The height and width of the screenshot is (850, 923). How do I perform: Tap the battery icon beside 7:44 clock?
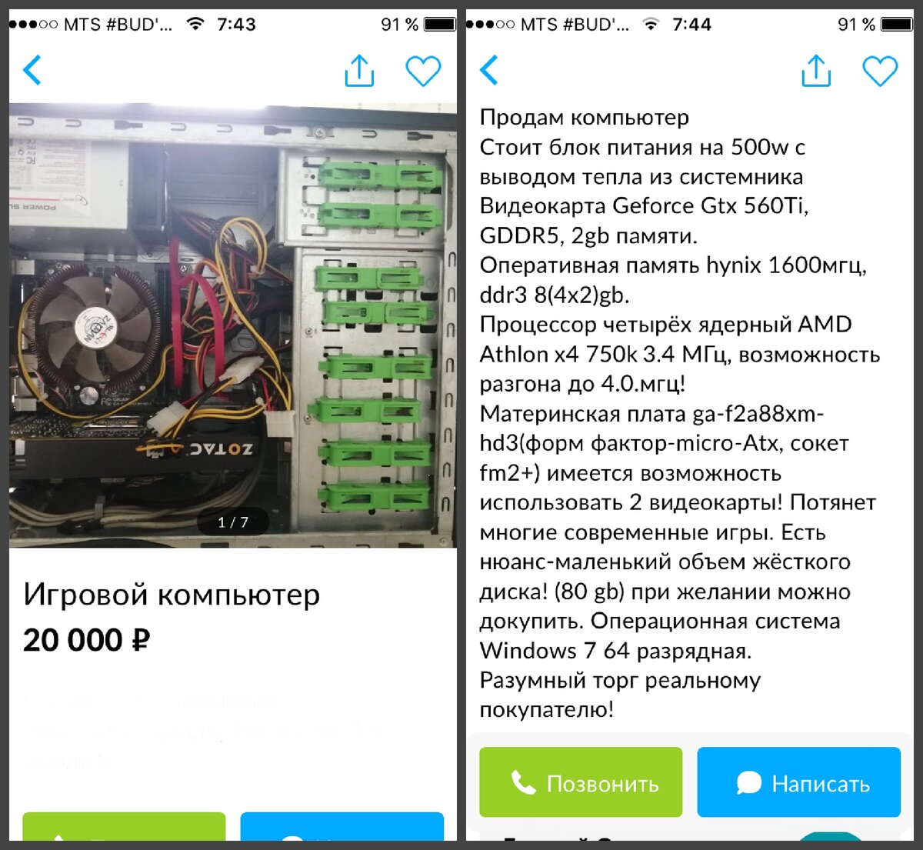click(x=897, y=25)
